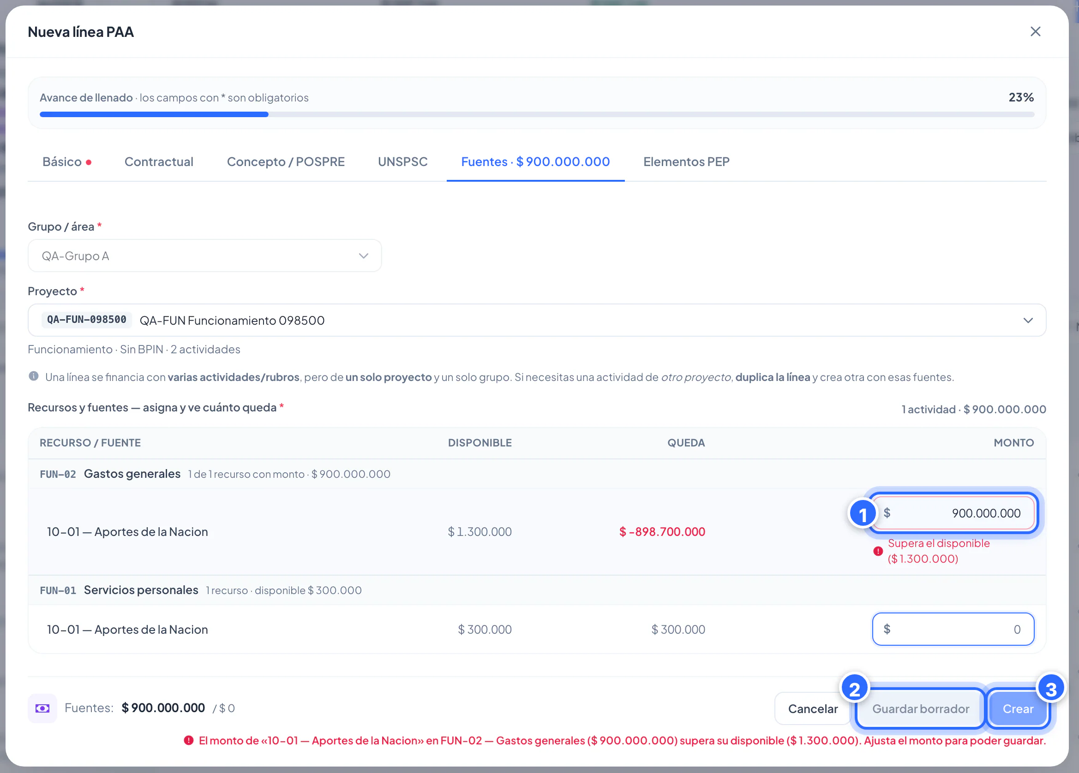The image size is (1079, 773).
Task: Click the Cancelar button
Action: point(813,708)
